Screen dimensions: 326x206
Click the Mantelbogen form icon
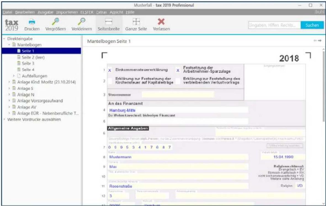(x=14, y=45)
